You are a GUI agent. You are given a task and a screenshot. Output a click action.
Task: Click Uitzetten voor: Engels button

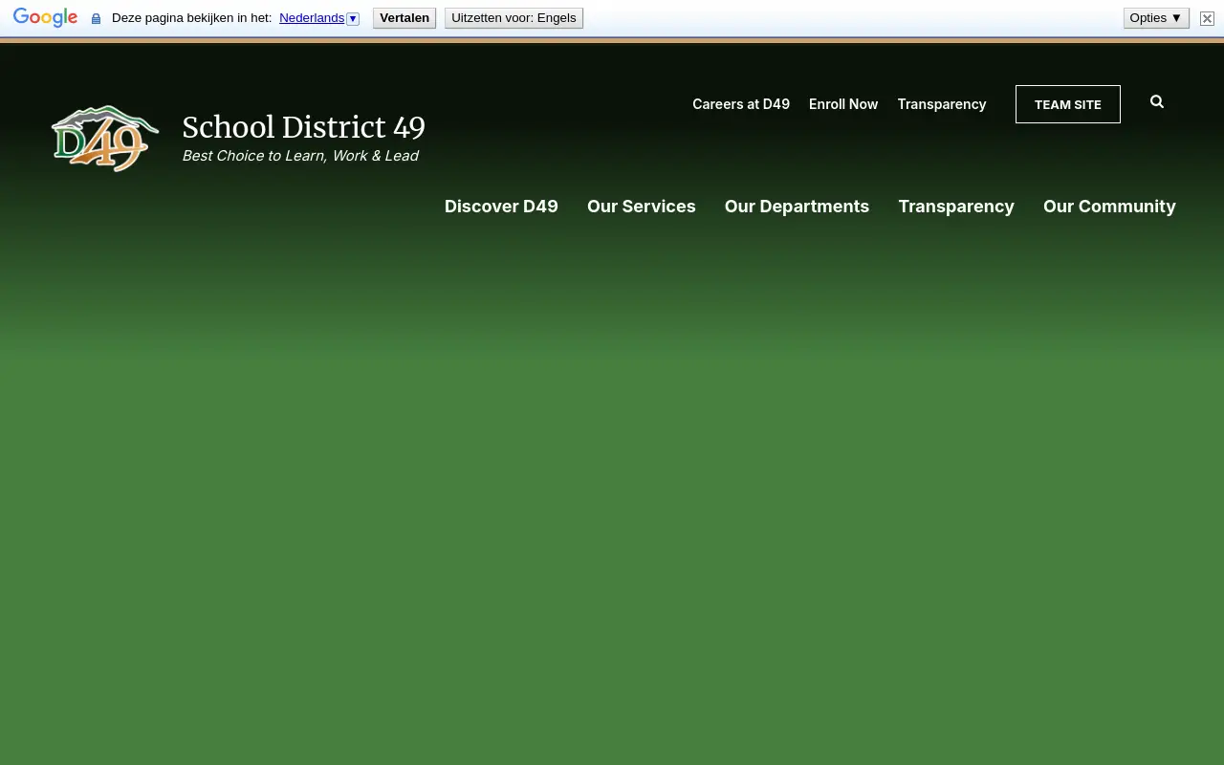click(514, 18)
